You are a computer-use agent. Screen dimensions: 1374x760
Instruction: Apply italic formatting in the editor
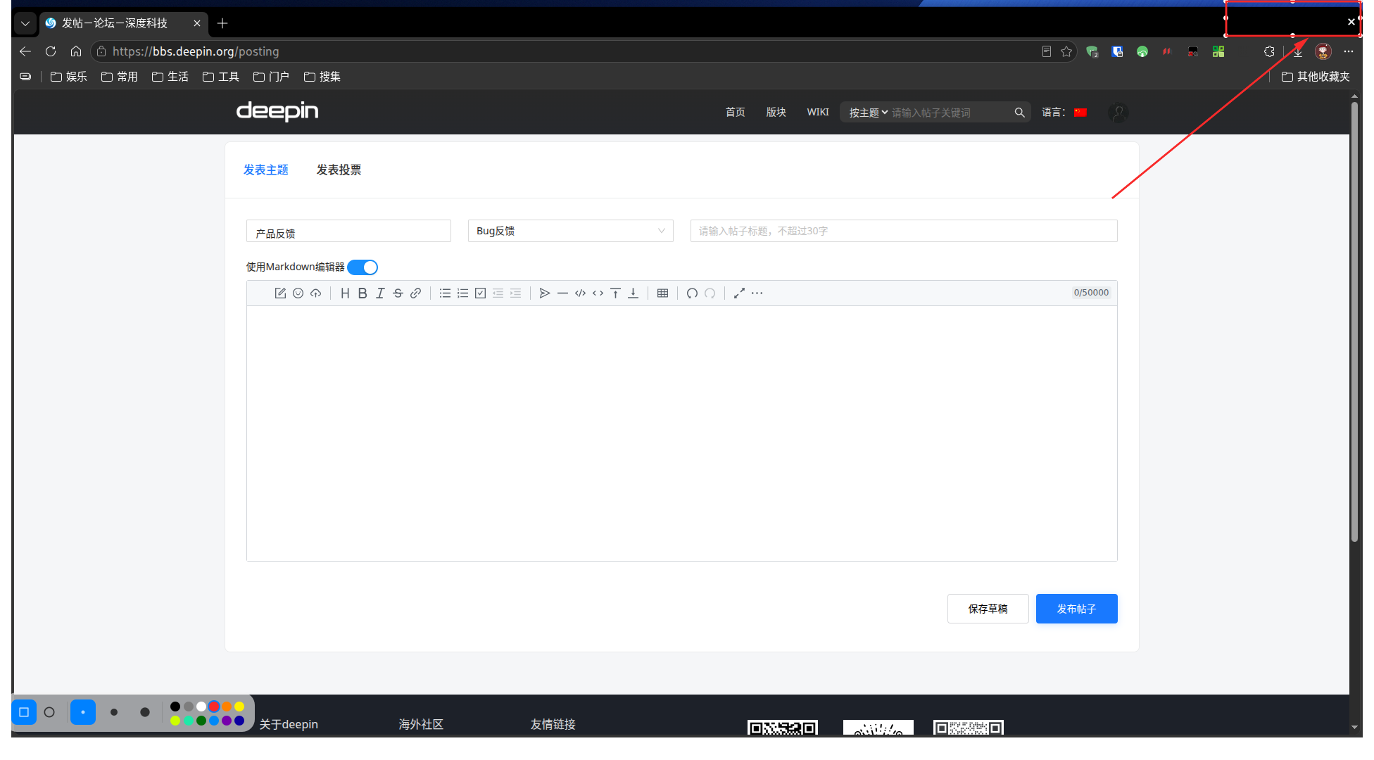click(380, 293)
